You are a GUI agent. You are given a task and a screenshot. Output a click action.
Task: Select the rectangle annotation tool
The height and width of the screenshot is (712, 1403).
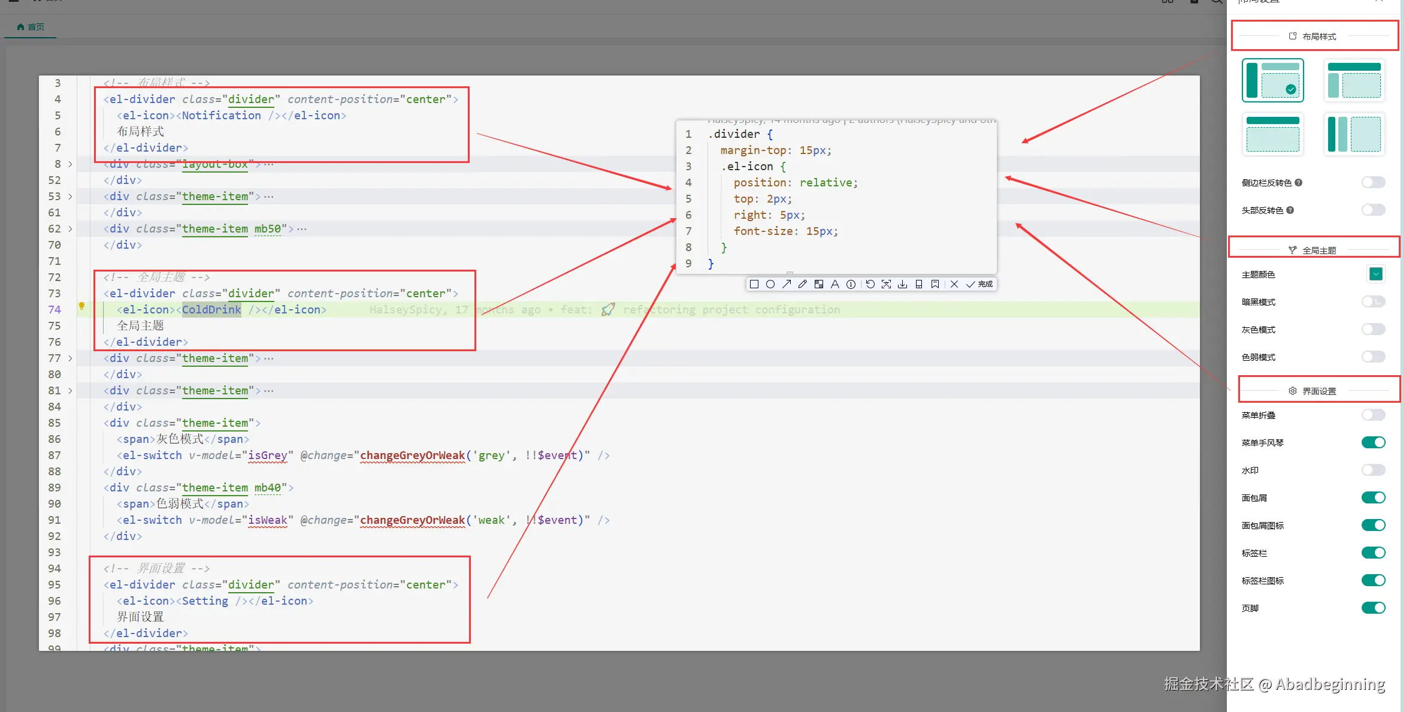coord(754,284)
